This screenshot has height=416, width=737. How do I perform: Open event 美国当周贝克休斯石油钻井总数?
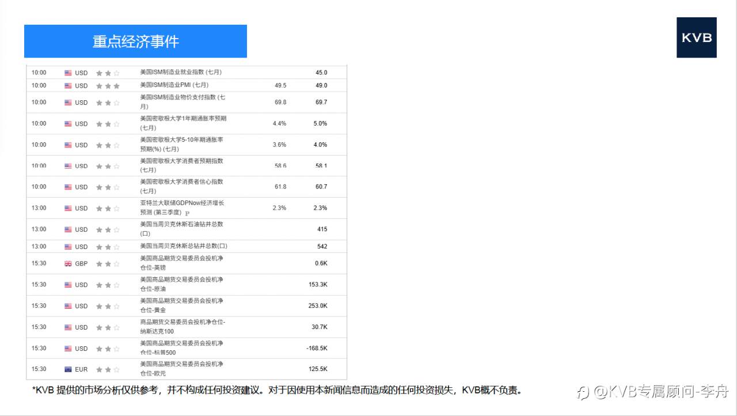pyautogui.click(x=181, y=229)
